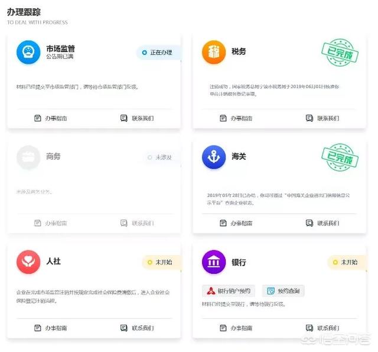Image resolution: width=378 pixels, height=352 pixels.
Task: Click the 已完成 stamp on 税务 card
Action: (x=340, y=52)
